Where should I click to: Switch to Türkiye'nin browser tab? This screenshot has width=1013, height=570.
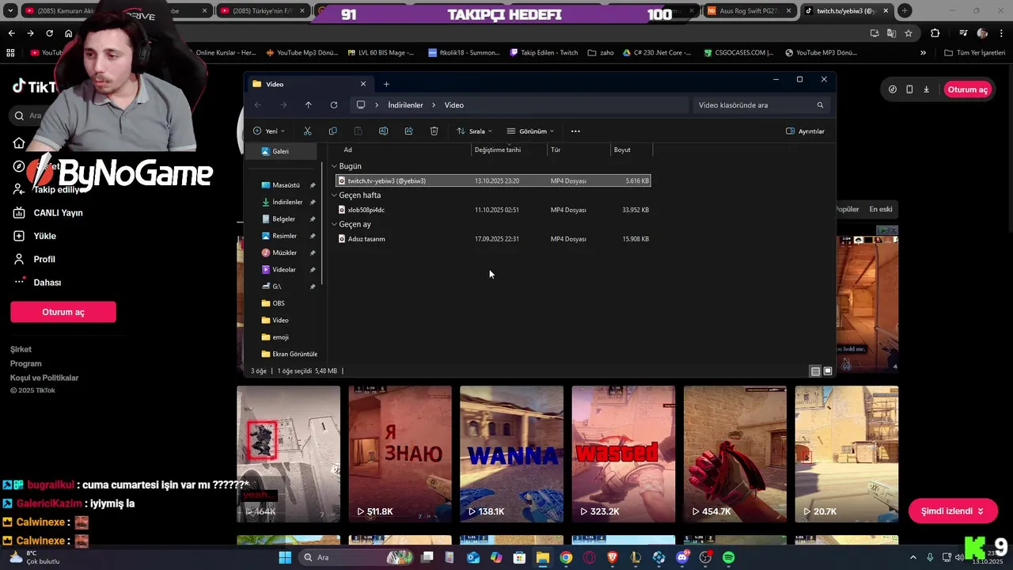click(x=264, y=11)
